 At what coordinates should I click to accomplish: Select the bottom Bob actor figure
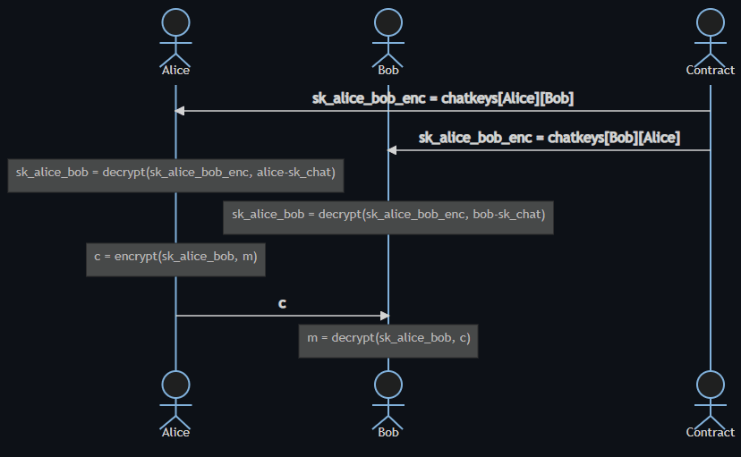pyautogui.click(x=388, y=396)
